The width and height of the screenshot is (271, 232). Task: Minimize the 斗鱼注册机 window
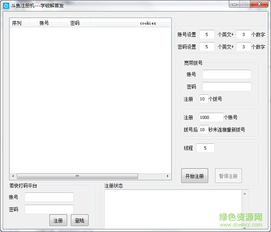point(235,4)
